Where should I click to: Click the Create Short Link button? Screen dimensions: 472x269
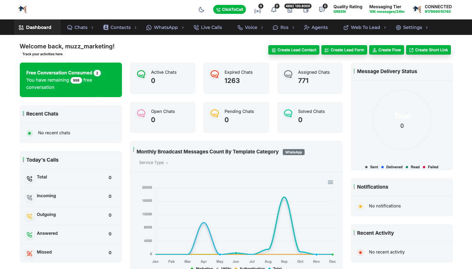pyautogui.click(x=428, y=50)
